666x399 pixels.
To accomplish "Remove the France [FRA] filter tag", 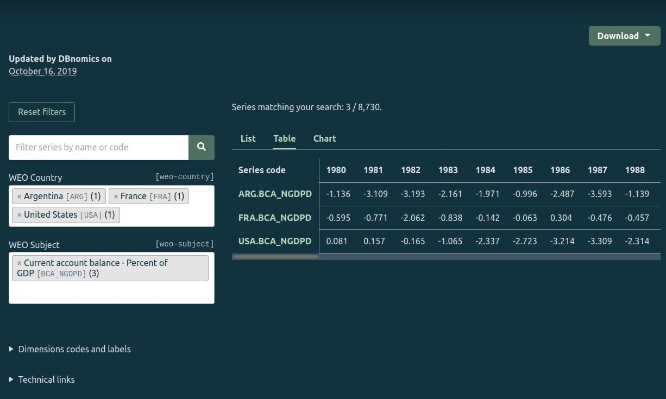I will pos(116,197).
